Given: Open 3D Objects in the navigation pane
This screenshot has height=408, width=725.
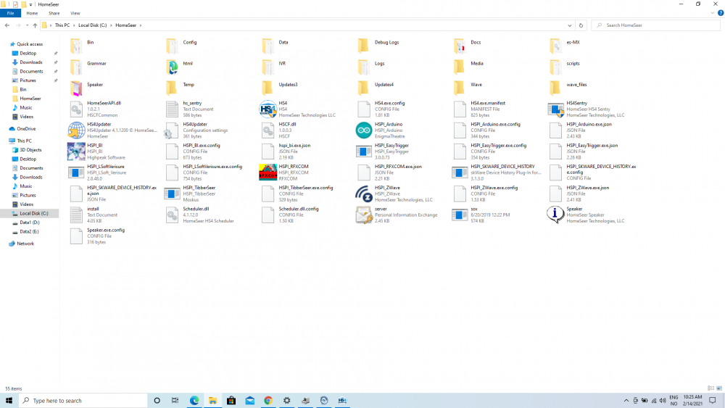Looking at the screenshot, I should (x=30, y=150).
